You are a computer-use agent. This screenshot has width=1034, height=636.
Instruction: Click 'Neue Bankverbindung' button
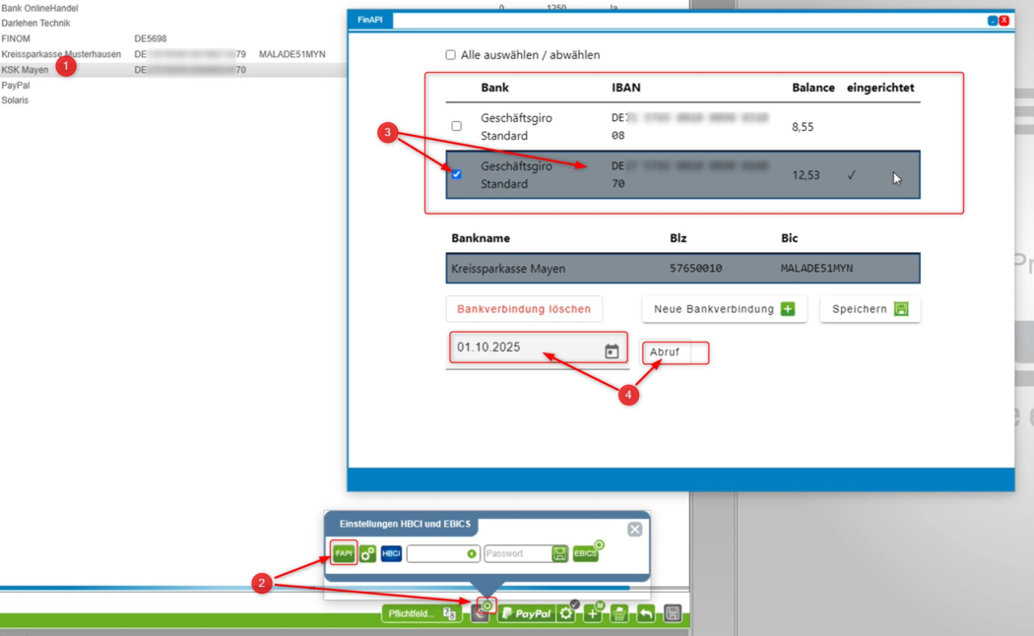pyautogui.click(x=724, y=309)
